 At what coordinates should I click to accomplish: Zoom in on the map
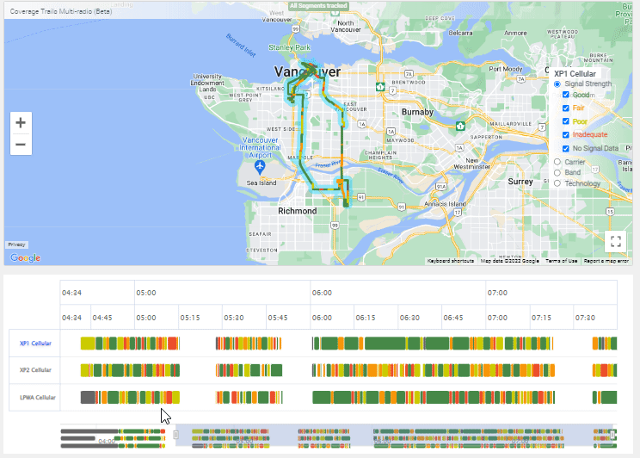(x=21, y=122)
